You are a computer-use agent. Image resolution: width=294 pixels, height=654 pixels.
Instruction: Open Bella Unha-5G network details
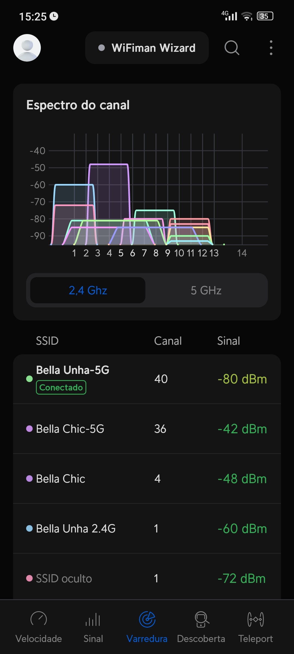coord(73,370)
